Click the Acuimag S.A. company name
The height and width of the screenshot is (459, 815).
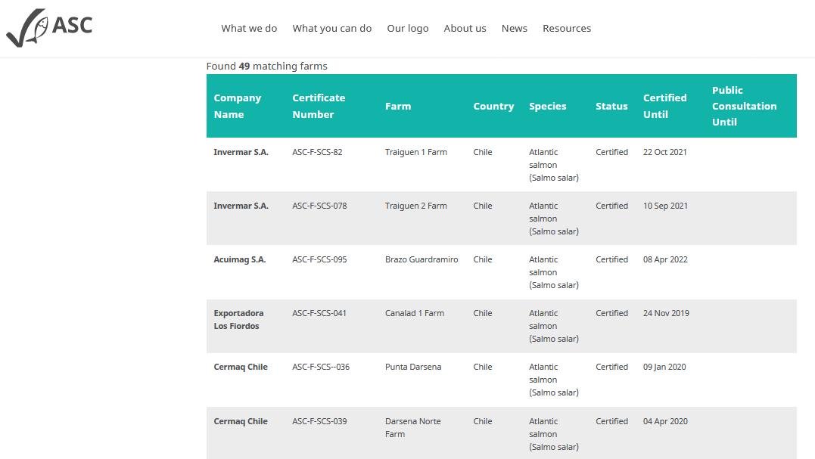(x=240, y=259)
